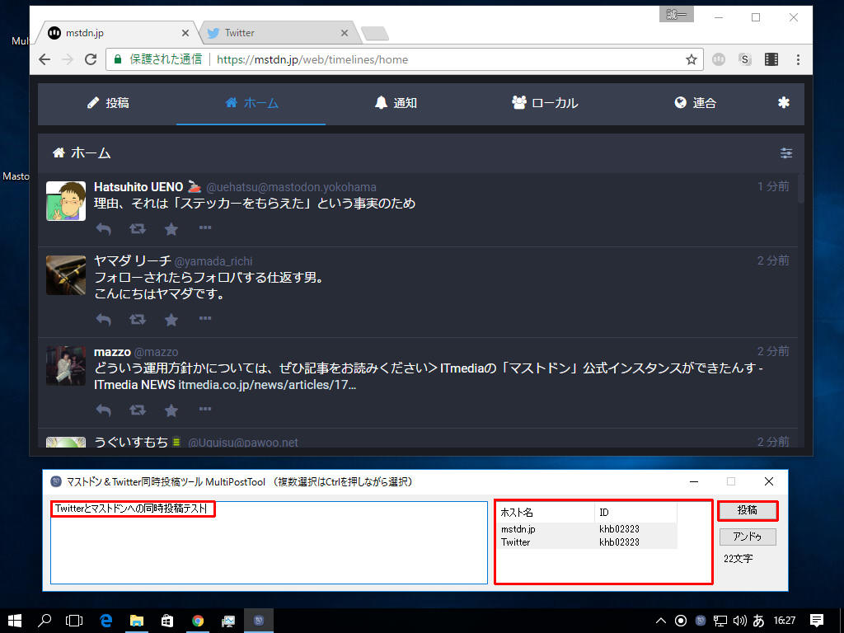Open Hatsuhito UENO's avatar

click(x=66, y=201)
